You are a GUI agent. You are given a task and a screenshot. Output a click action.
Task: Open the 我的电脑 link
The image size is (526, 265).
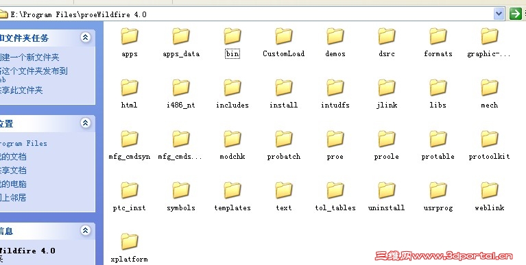(x=13, y=184)
